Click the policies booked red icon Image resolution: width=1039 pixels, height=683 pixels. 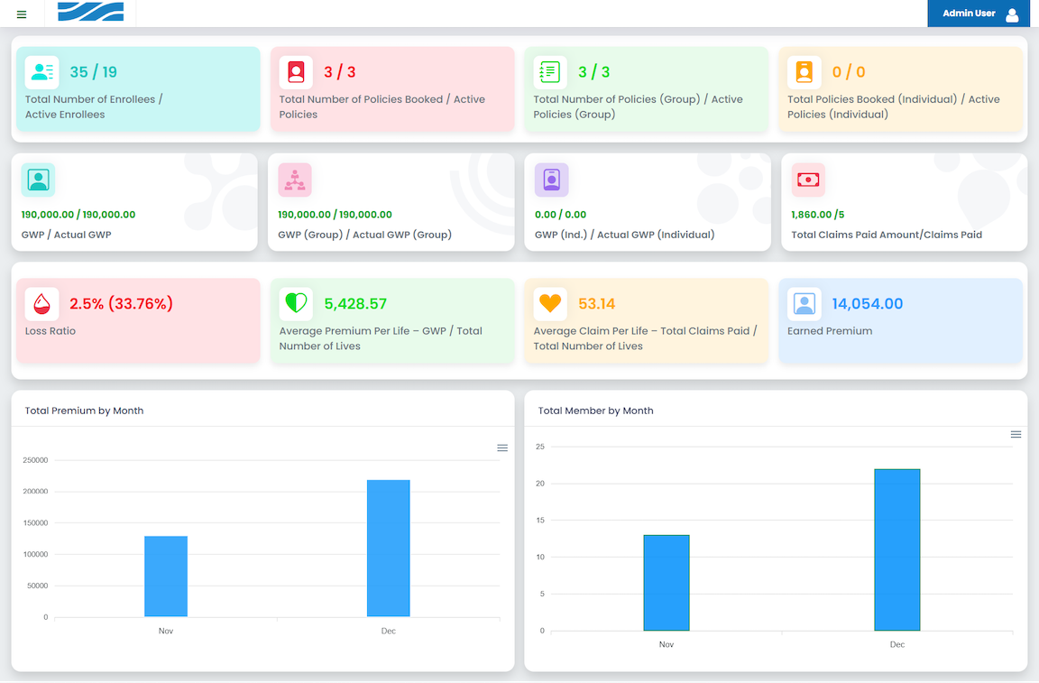coord(296,72)
